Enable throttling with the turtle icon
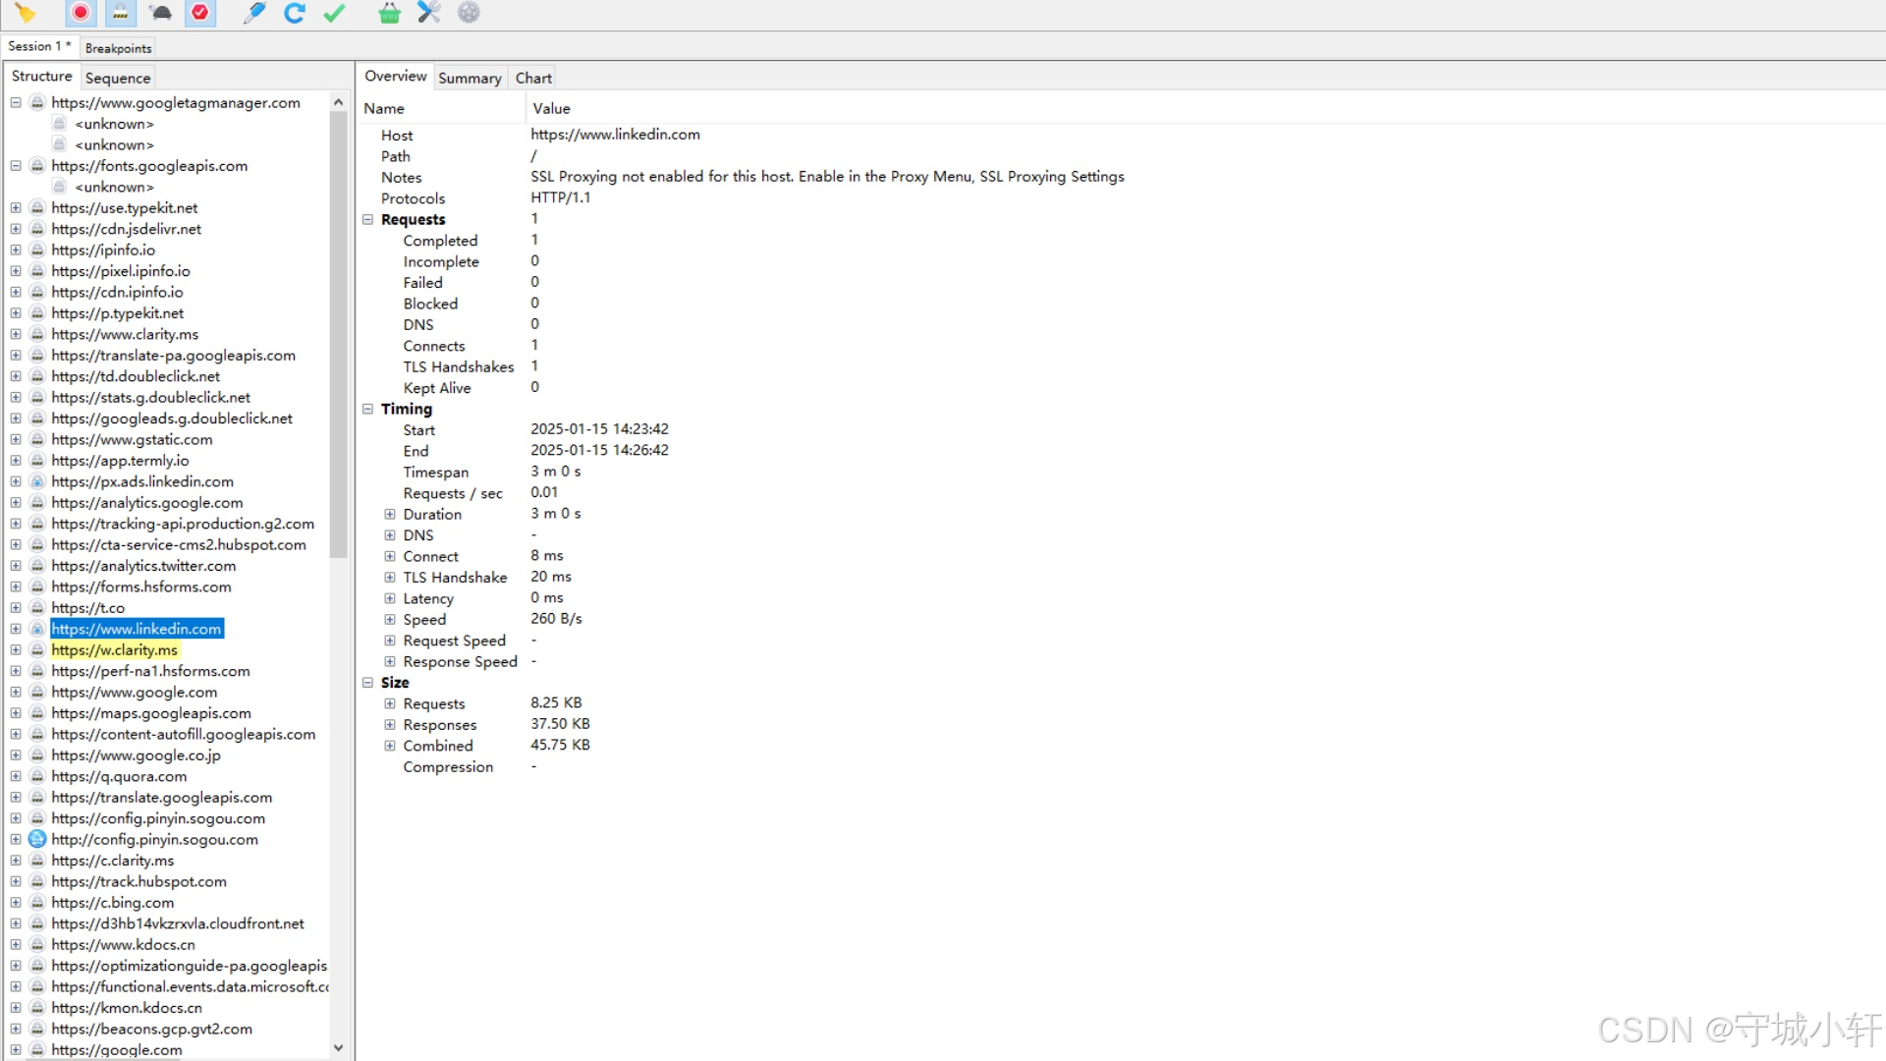 [x=160, y=13]
